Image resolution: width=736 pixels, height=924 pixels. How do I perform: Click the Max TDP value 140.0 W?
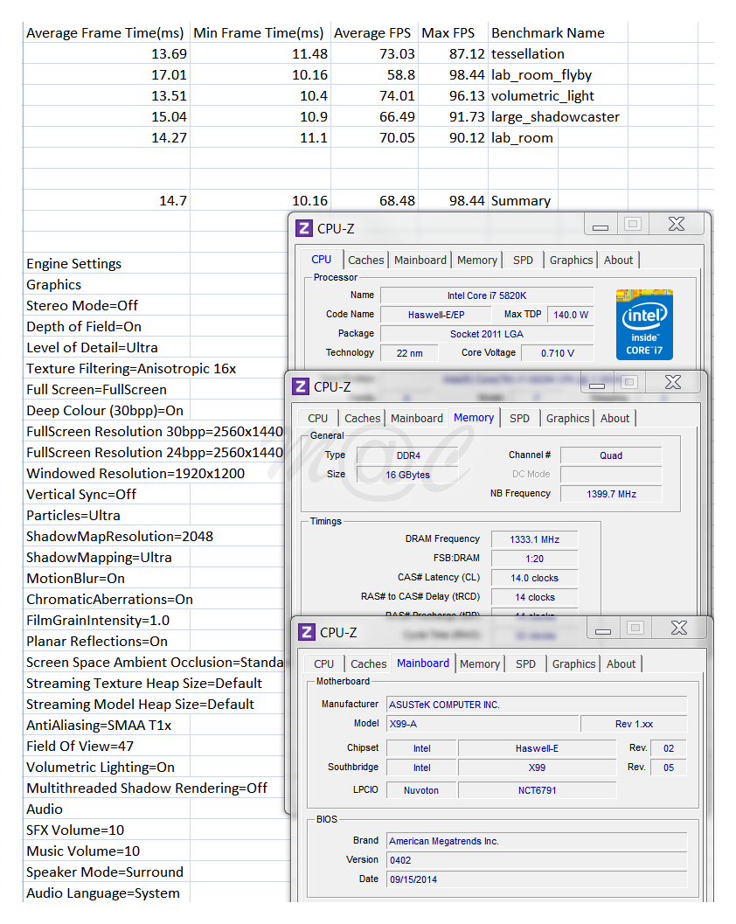pyautogui.click(x=571, y=315)
